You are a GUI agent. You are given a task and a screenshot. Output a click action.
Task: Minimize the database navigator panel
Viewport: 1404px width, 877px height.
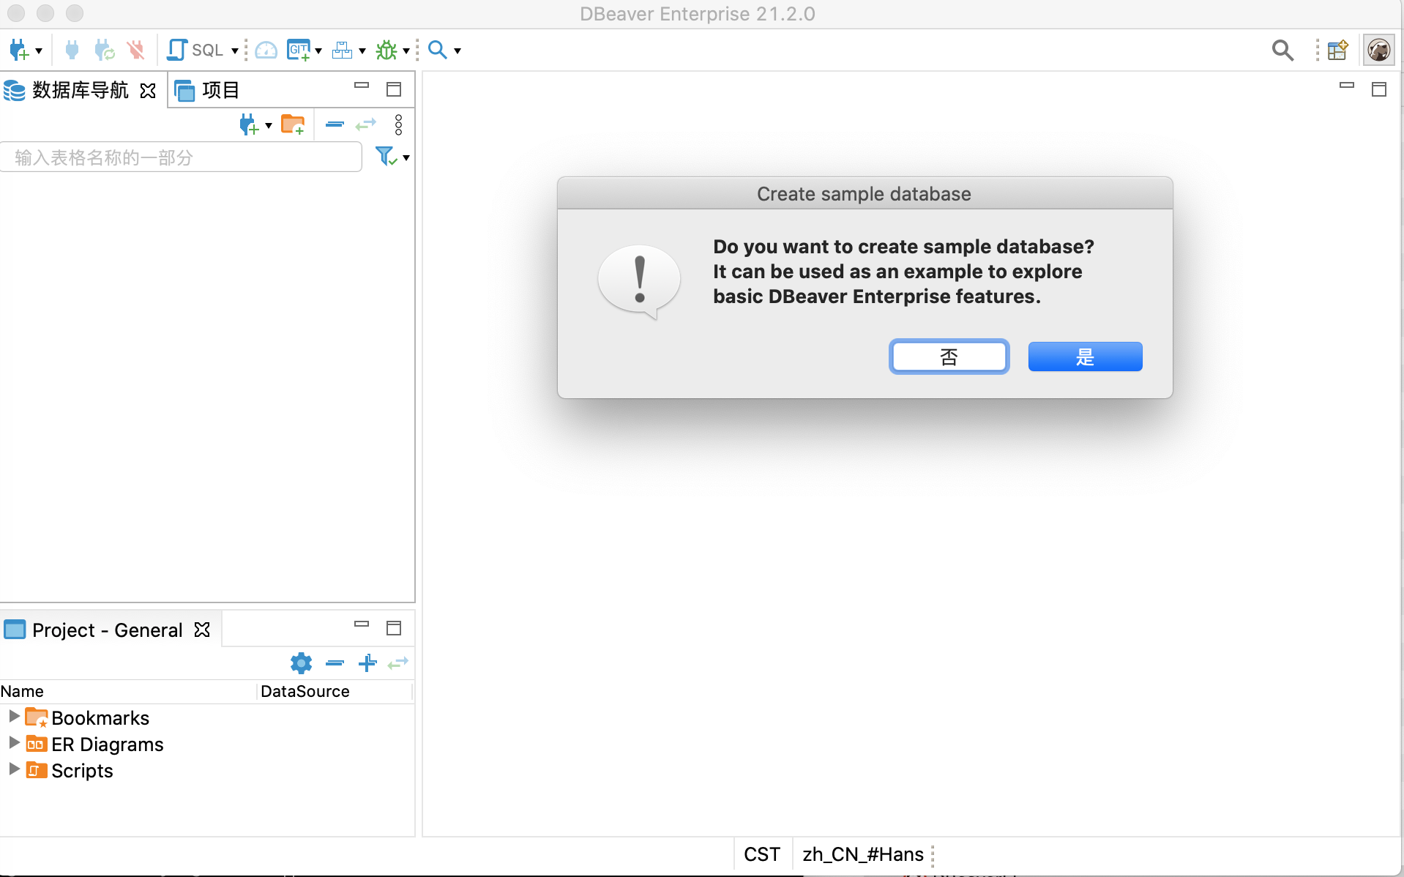pos(362,86)
